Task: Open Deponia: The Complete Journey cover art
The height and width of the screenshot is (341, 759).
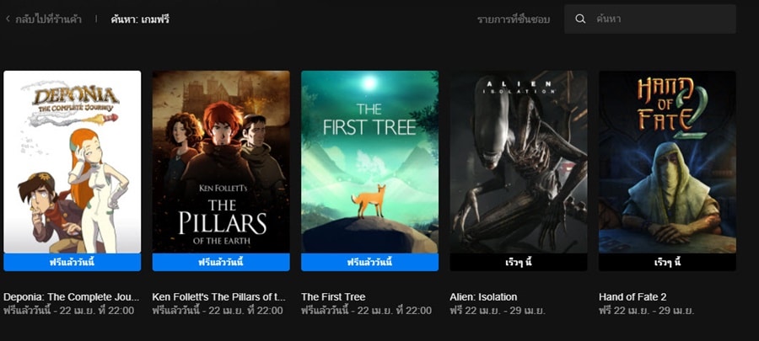Action: tap(73, 162)
